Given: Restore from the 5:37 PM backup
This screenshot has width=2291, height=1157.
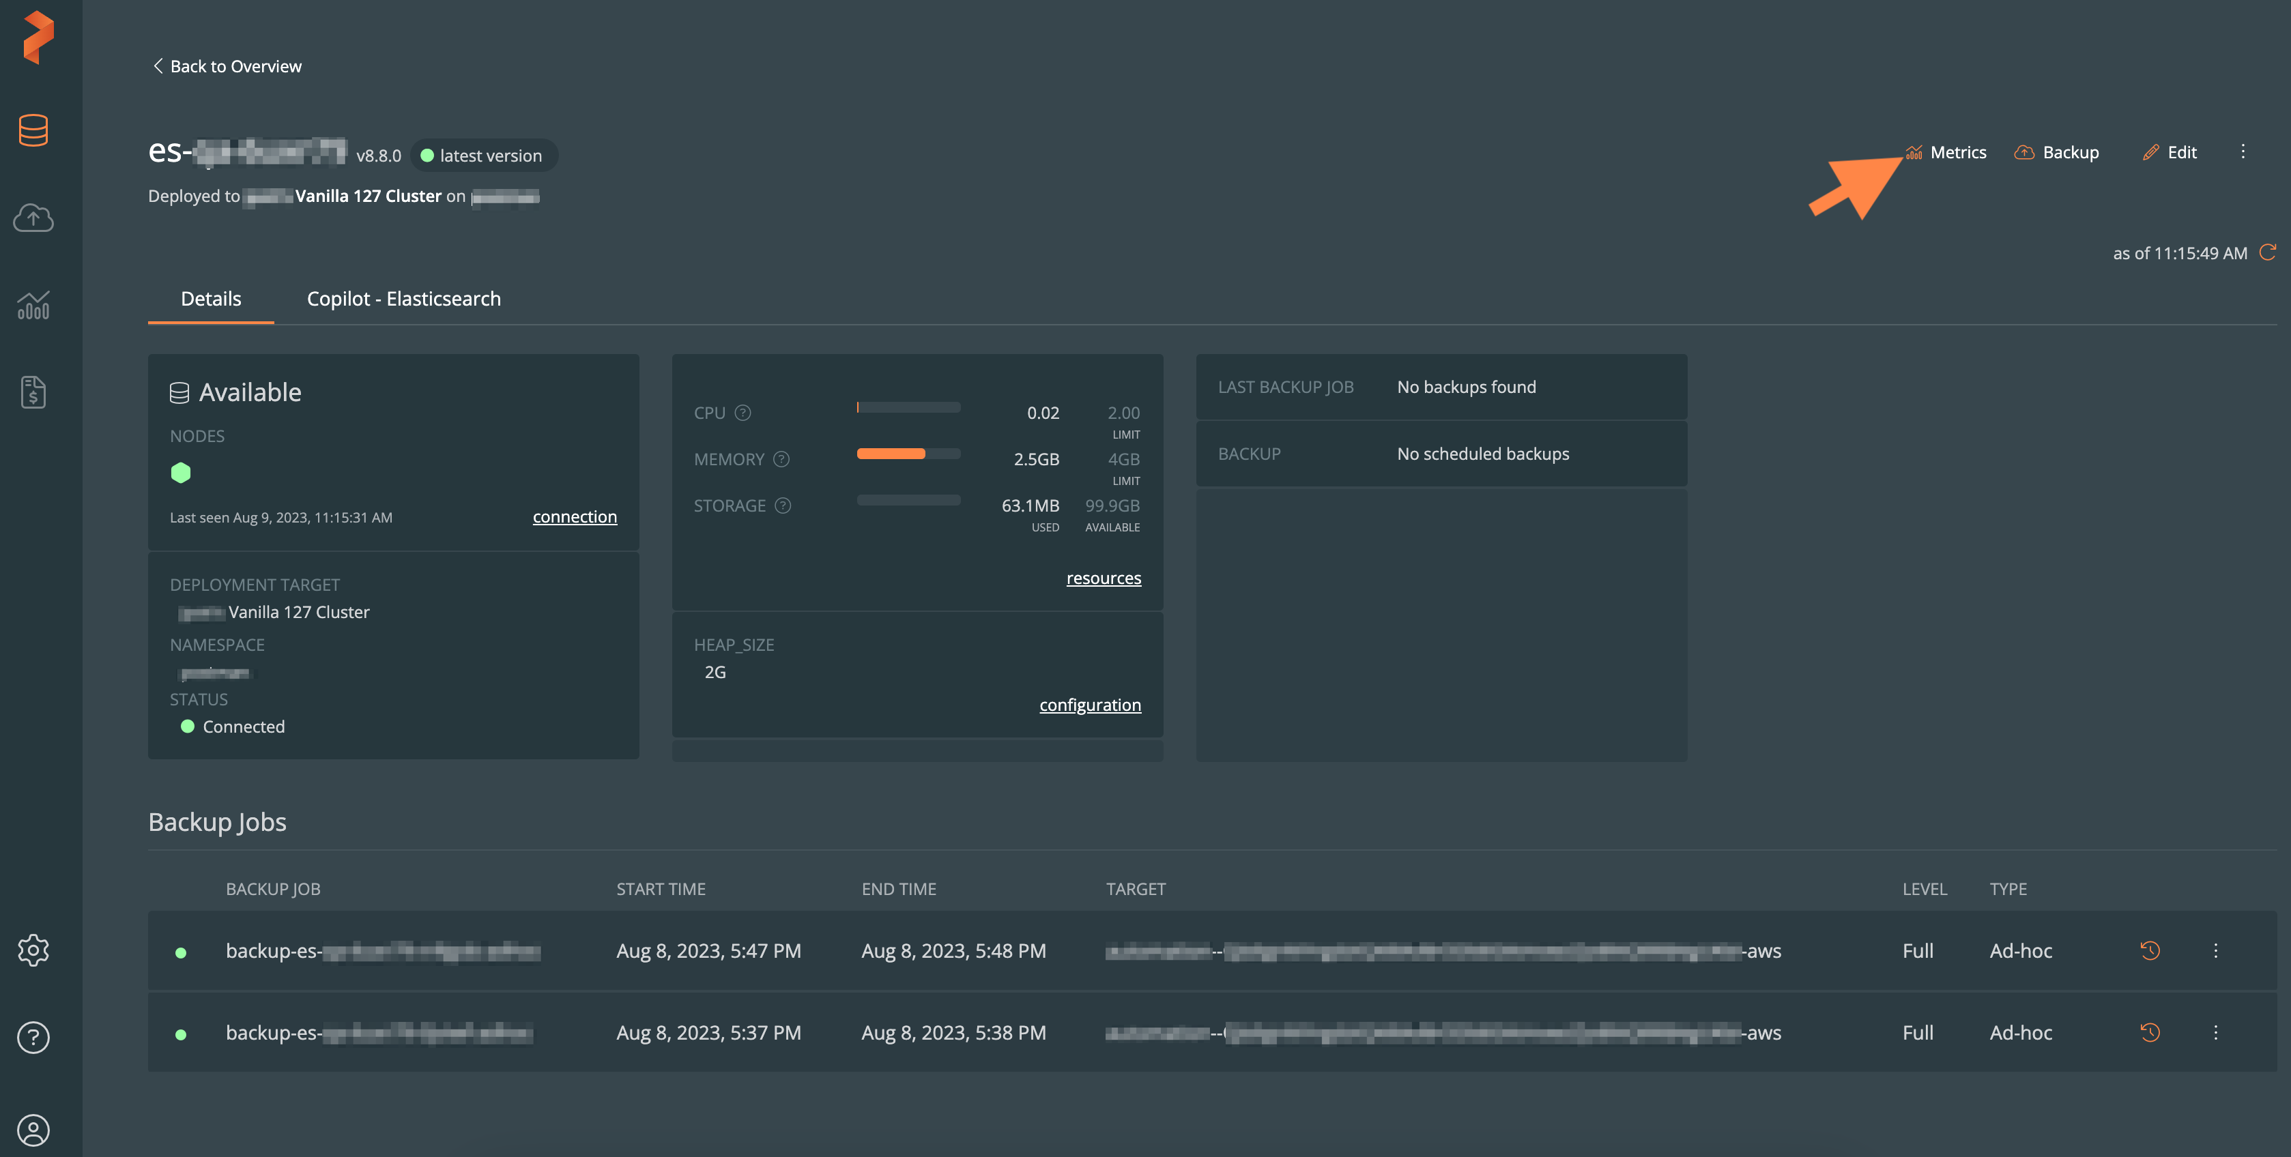Looking at the screenshot, I should coord(2150,1031).
